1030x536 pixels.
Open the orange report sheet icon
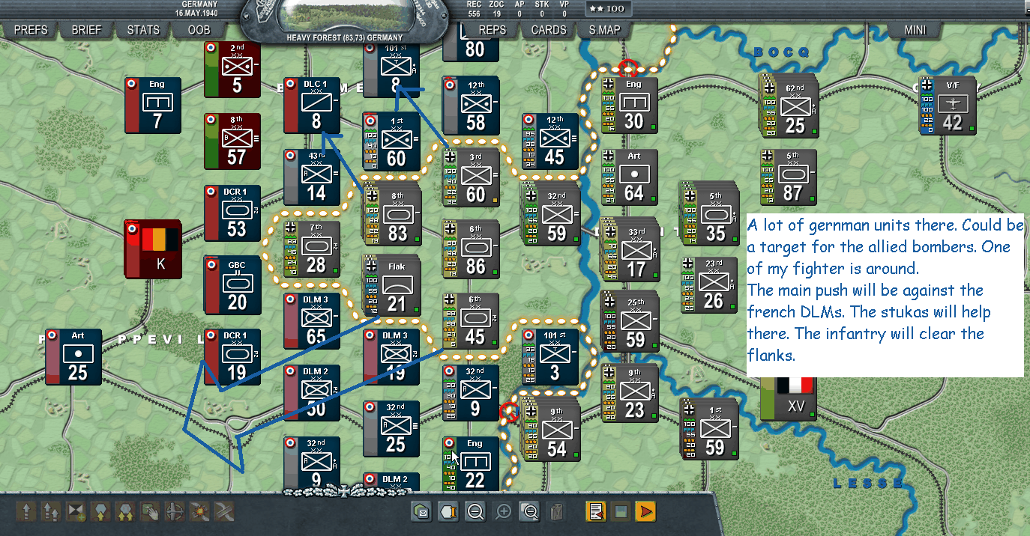click(x=597, y=512)
